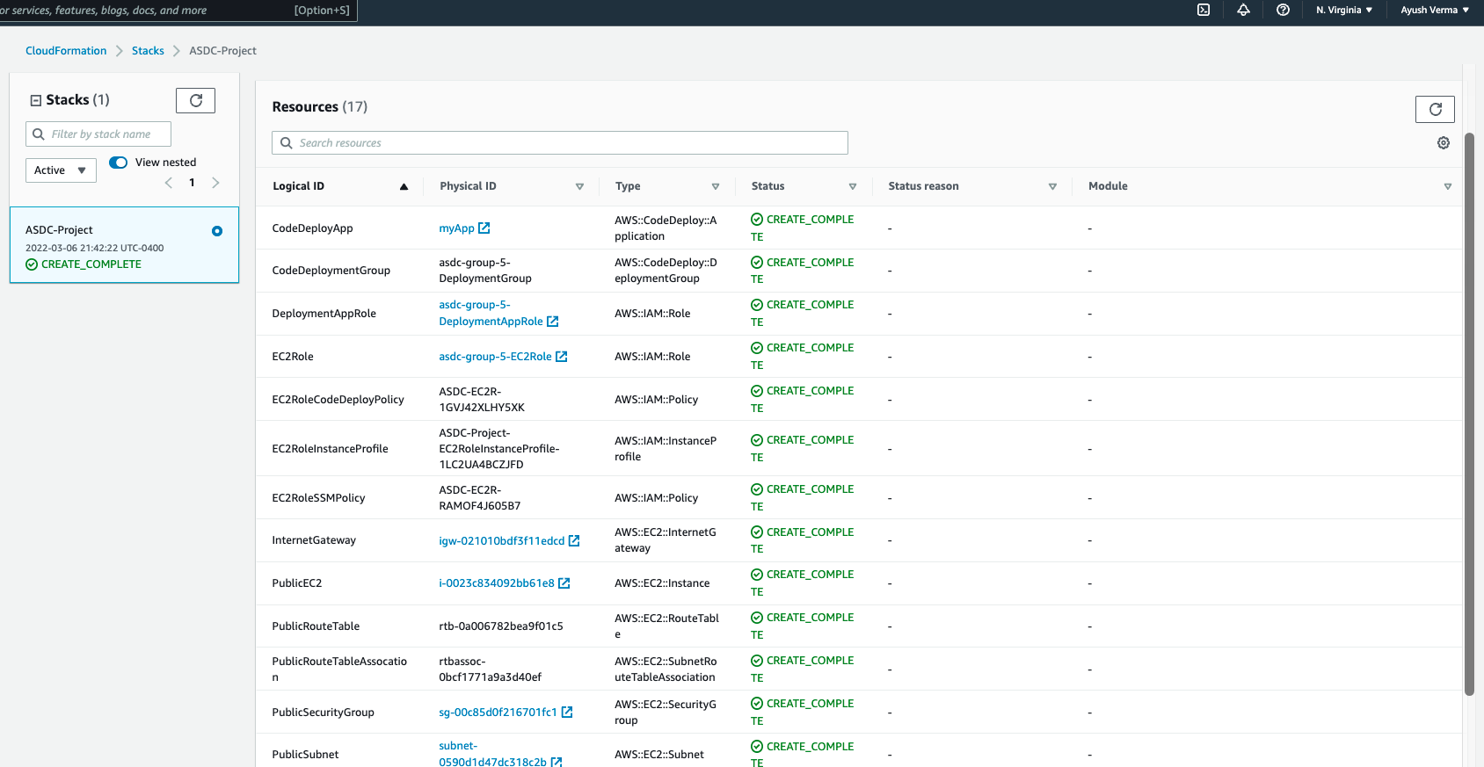Select ASDC-EC2R-RAMOF4J605B7 physical ID
1484x767 pixels.
pyautogui.click(x=480, y=498)
